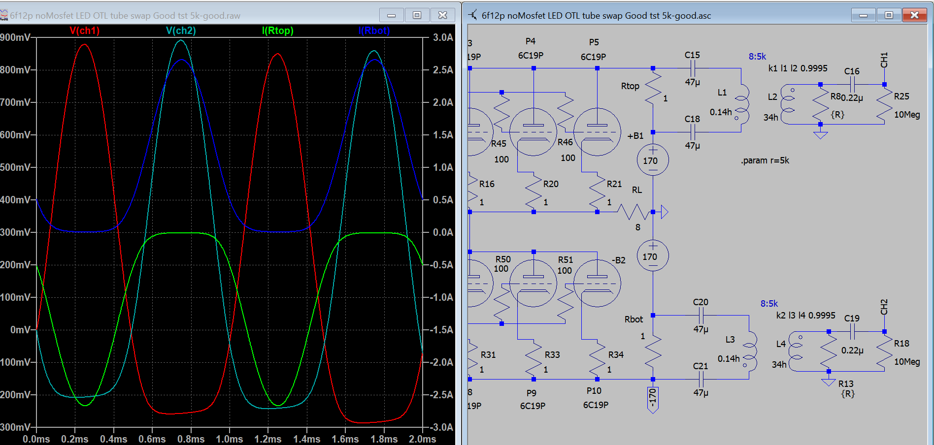Select the P4 6C19P tube symbol
Screen dimensions: 934x445
[534, 132]
